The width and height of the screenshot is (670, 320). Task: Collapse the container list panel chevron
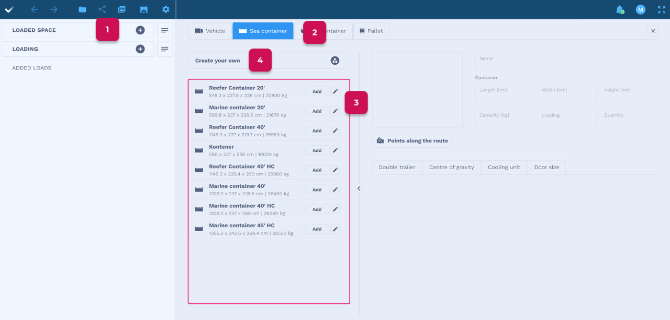coord(359,188)
